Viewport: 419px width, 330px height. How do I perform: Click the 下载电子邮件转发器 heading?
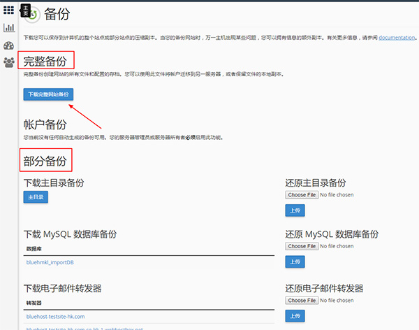pyautogui.click(x=63, y=289)
